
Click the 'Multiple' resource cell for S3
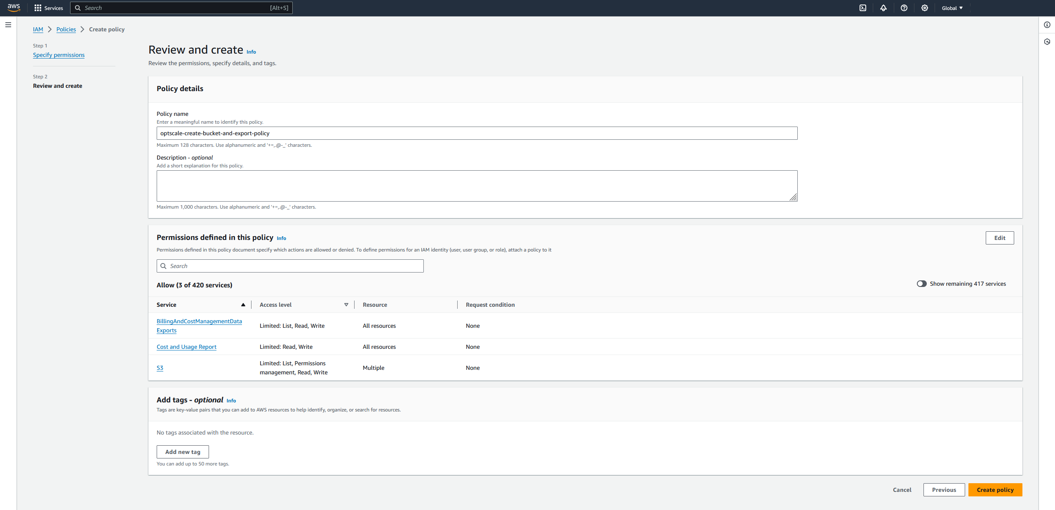coord(374,368)
